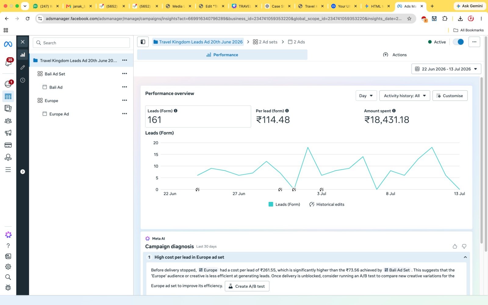
Task: Click the 3 Jul historical edit marker
Action: pos(321,189)
